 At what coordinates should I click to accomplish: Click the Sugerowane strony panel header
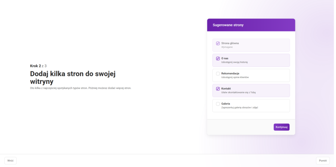click(x=251, y=25)
